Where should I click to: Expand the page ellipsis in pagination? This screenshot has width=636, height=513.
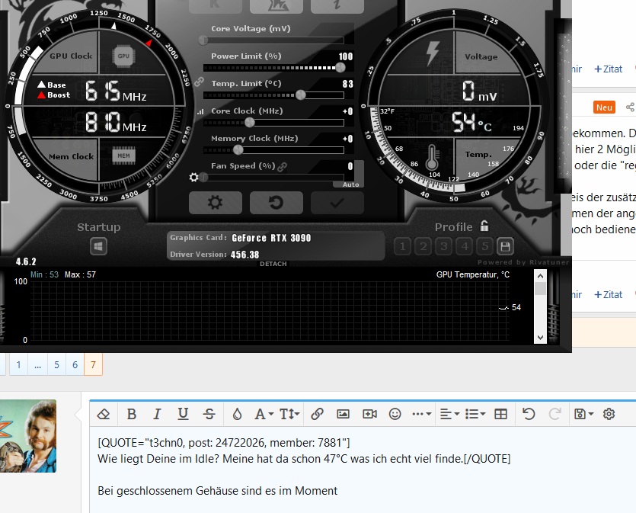38,364
